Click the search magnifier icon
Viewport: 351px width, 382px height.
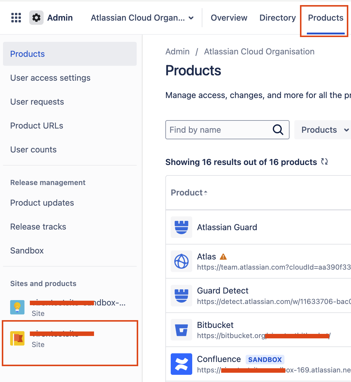(278, 130)
